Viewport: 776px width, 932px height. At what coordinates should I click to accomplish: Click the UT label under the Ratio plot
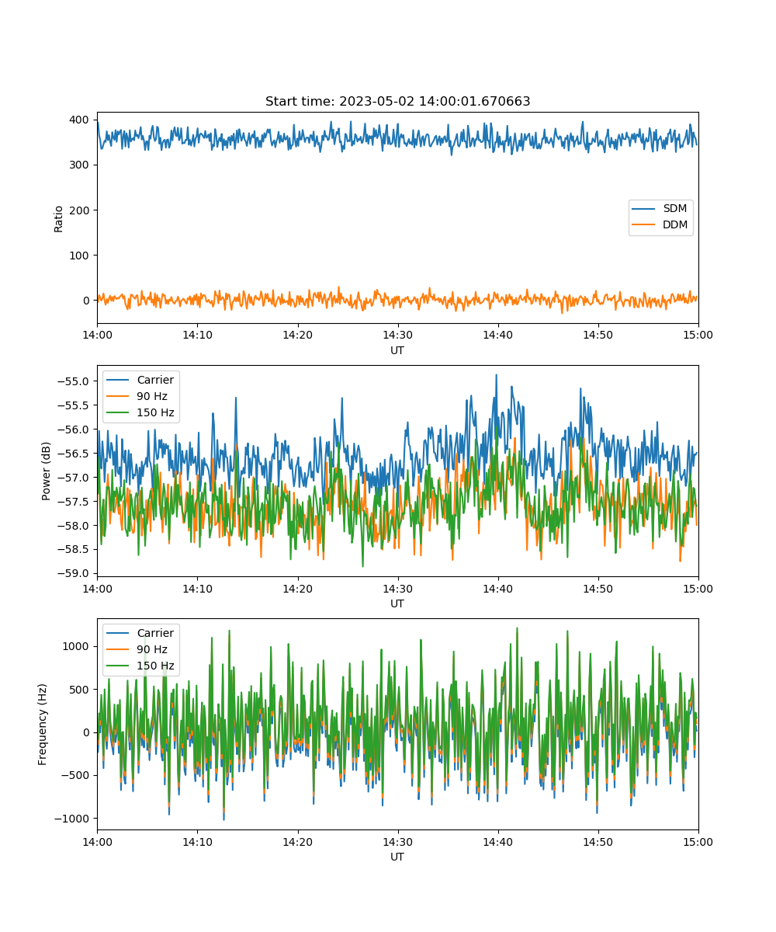click(x=397, y=350)
